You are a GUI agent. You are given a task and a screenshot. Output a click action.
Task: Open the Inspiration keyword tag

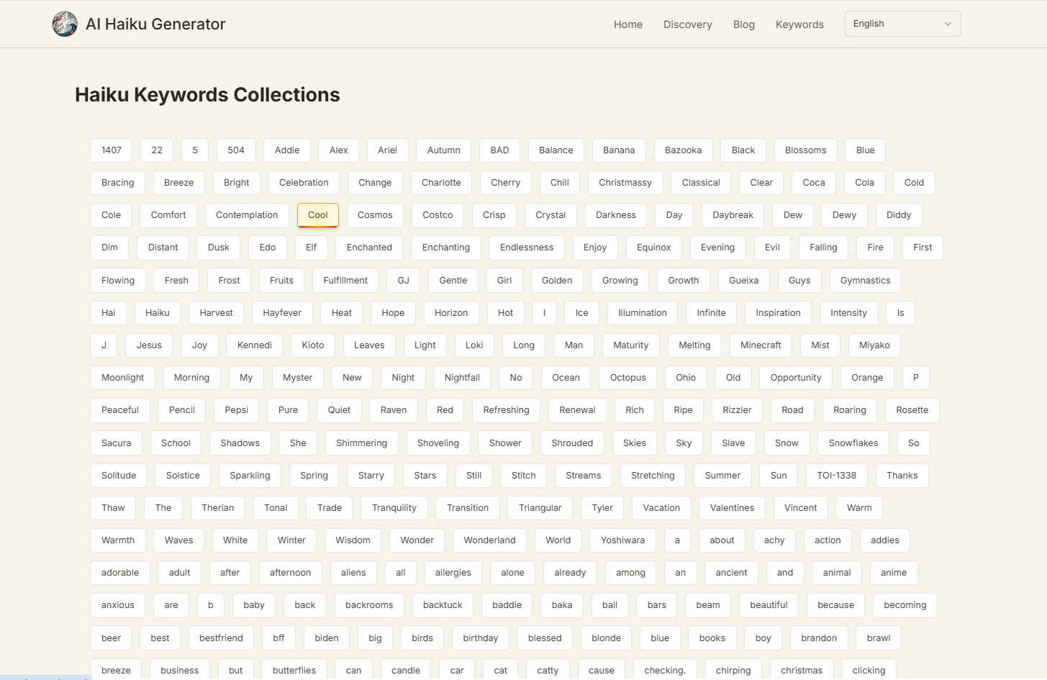tap(778, 313)
